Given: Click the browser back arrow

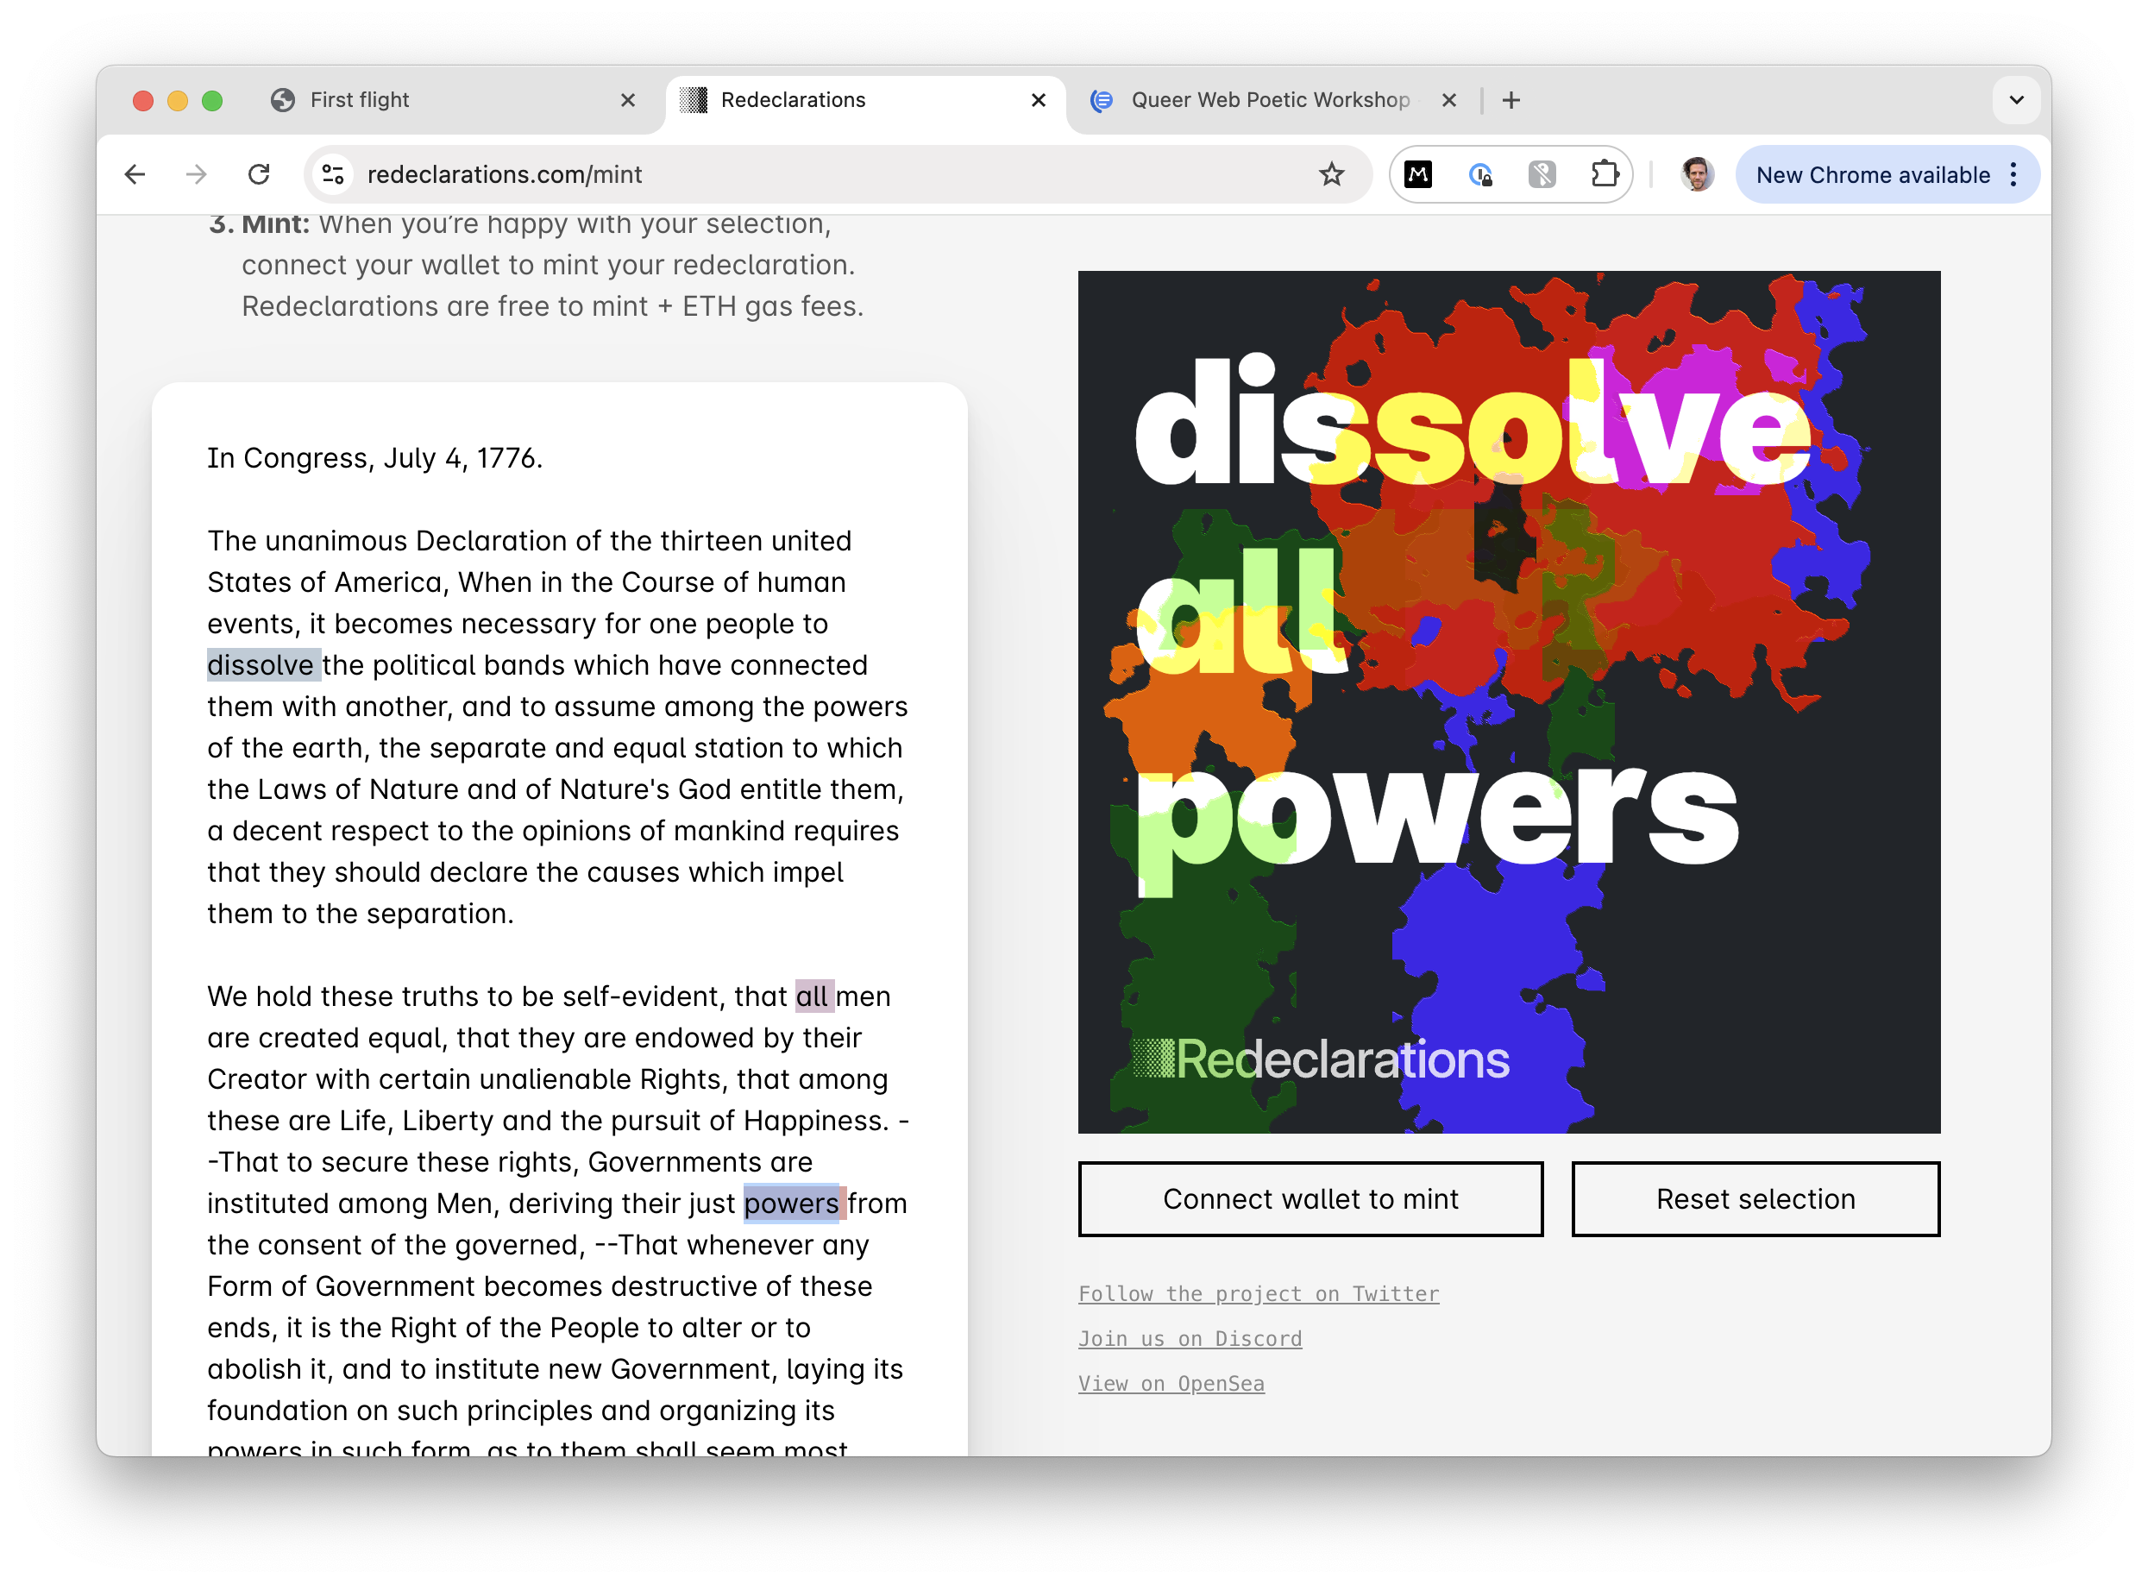Looking at the screenshot, I should coord(135,174).
